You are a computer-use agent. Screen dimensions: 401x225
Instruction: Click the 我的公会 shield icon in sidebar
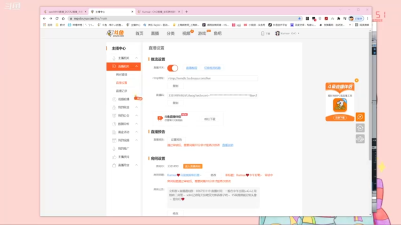pyautogui.click(x=114, y=115)
